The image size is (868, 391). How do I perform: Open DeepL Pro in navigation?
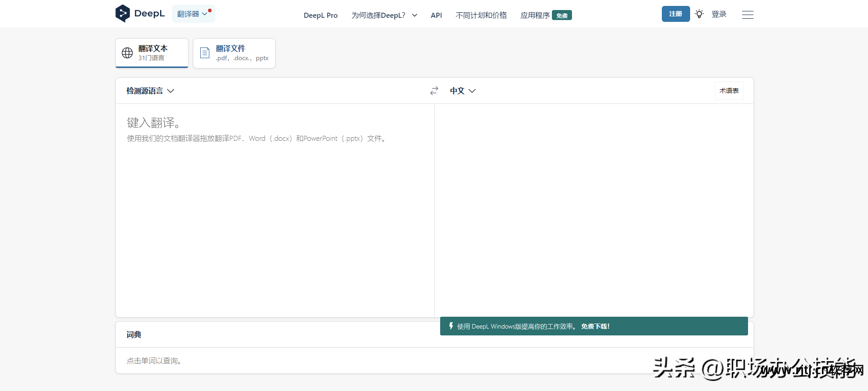coord(320,15)
